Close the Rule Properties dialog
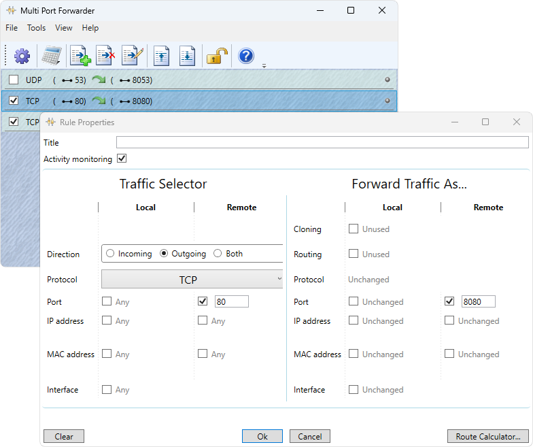Screen dimensions: 533x447 [517, 122]
